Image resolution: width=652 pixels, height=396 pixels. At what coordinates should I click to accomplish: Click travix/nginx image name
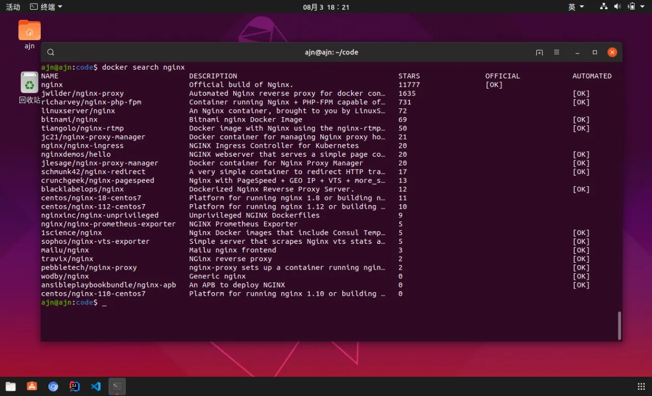[x=67, y=259]
